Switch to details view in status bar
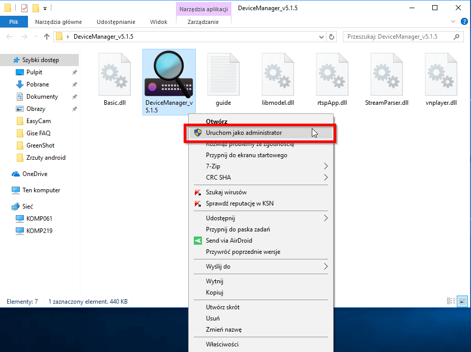The width and height of the screenshot is (471, 352). [x=451, y=302]
